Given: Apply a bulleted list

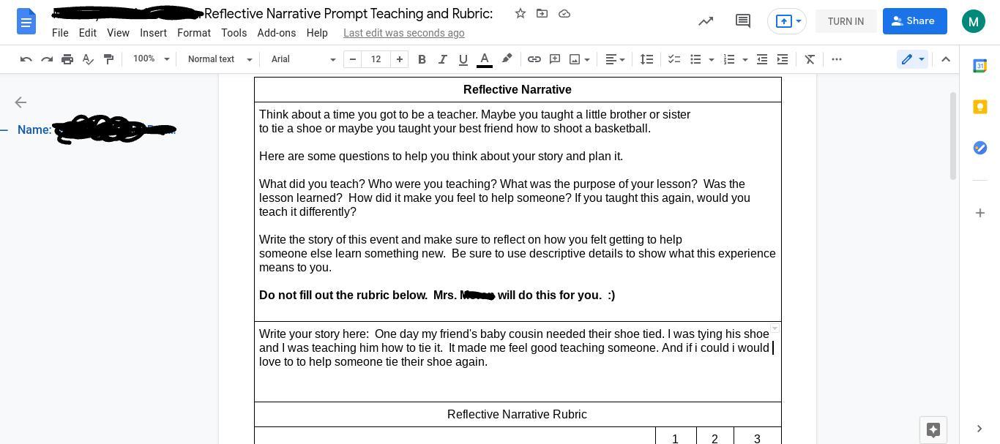Looking at the screenshot, I should (x=695, y=59).
